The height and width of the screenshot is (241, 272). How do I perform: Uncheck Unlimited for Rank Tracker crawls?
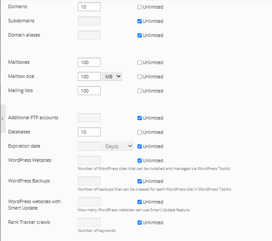click(x=140, y=222)
